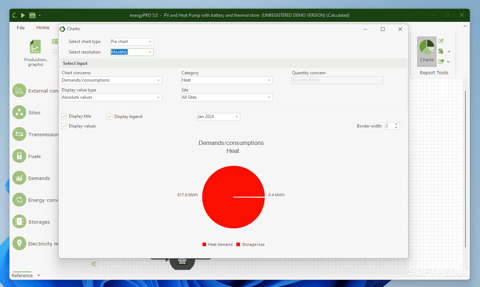Switch to the Home ribbon tab
Screen dimensions: 480x287
point(43,28)
